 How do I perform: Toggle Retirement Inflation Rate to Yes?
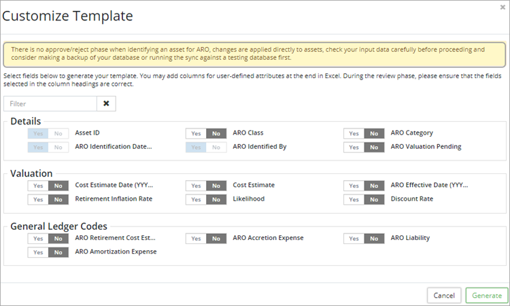coord(38,199)
